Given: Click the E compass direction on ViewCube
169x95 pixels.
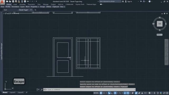Looking at the screenshot, I should pyautogui.click(x=166, y=24).
